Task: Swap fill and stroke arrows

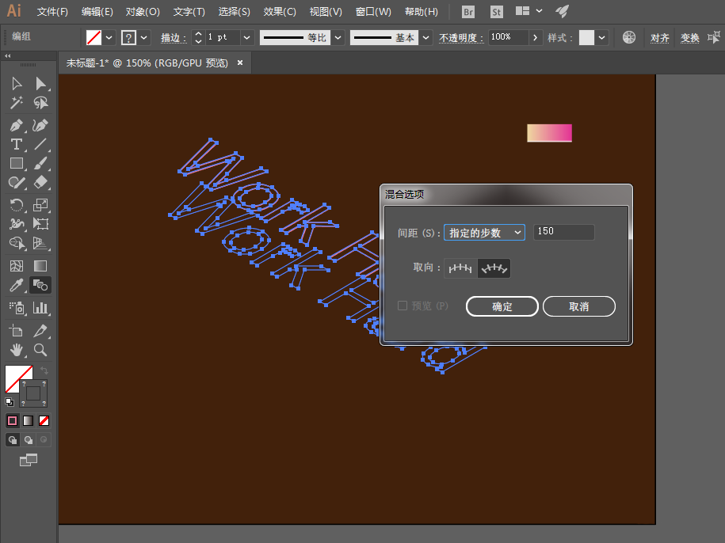Action: [x=44, y=370]
